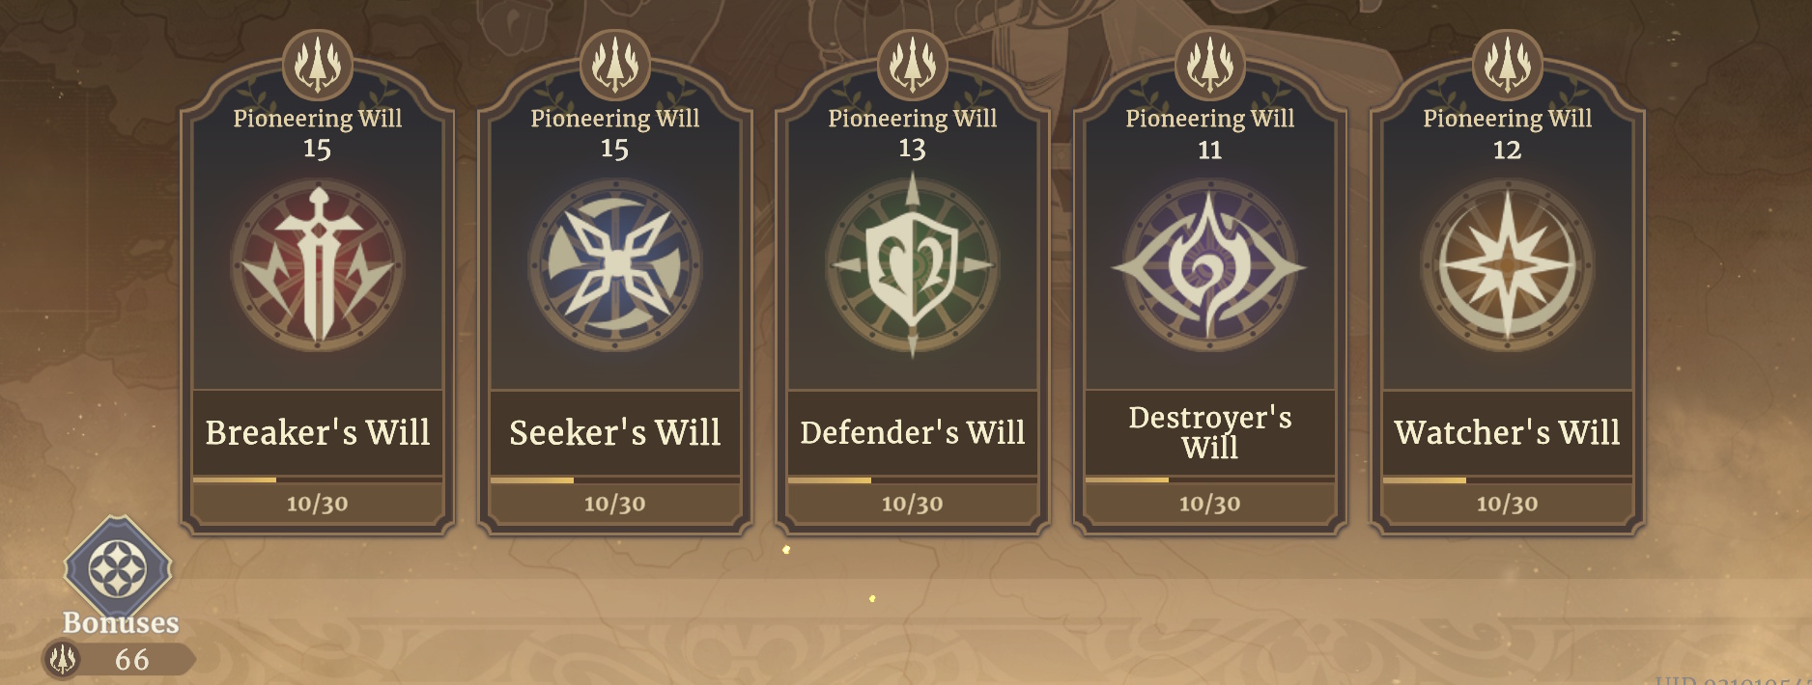Click the Defender's Will name label

(x=913, y=432)
